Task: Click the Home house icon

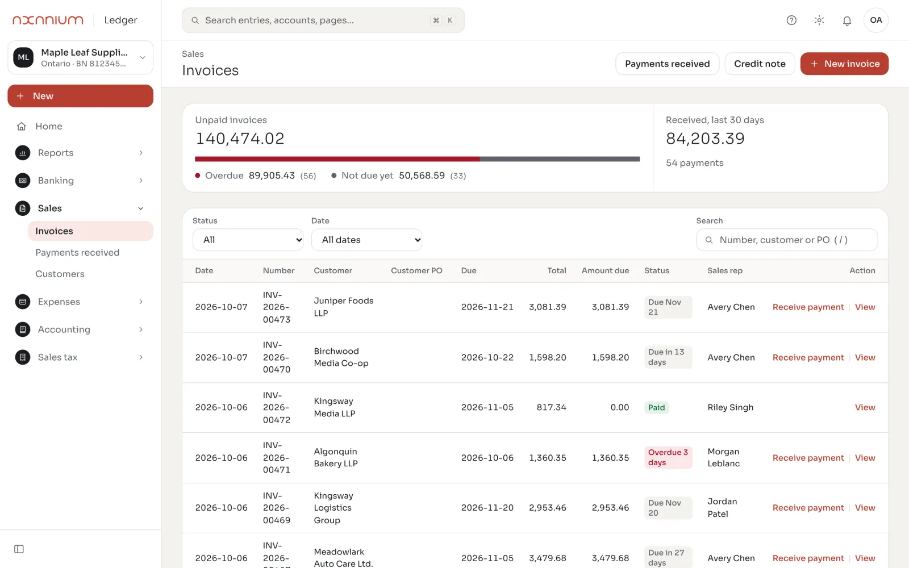Action: [22, 126]
